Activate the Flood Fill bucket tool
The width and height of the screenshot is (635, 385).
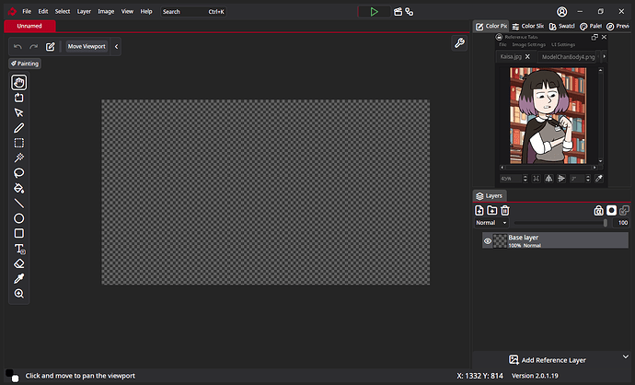[18, 188]
